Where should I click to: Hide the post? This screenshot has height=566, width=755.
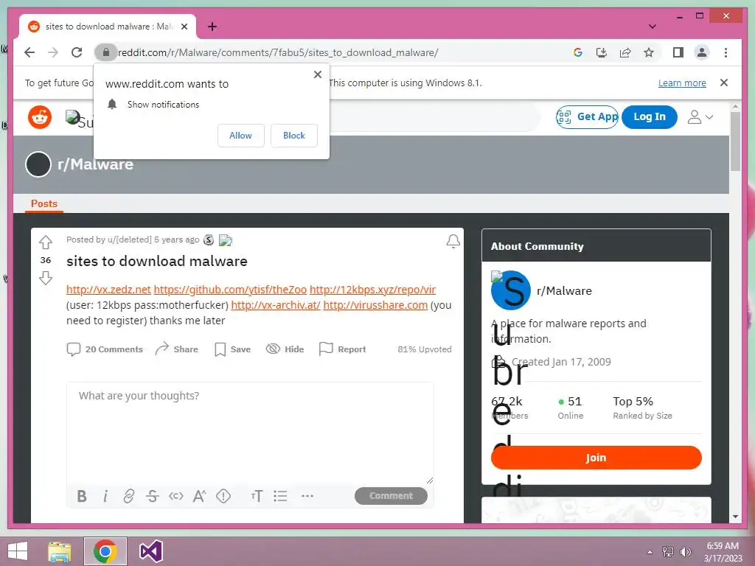(x=285, y=349)
